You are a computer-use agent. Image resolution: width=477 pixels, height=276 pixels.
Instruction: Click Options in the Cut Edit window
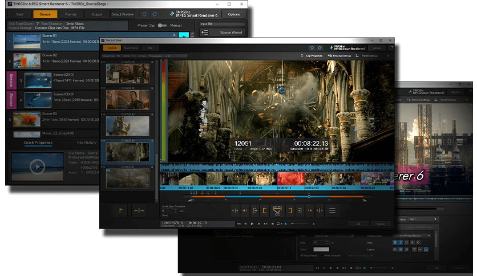point(377,48)
